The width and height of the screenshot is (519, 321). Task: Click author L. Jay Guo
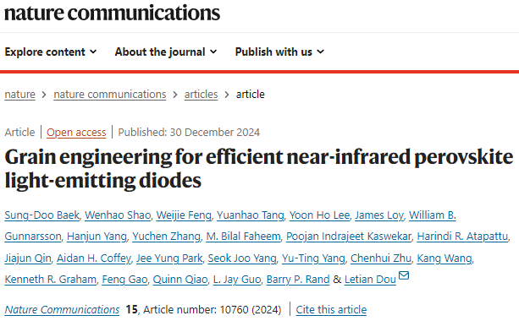pos(237,280)
